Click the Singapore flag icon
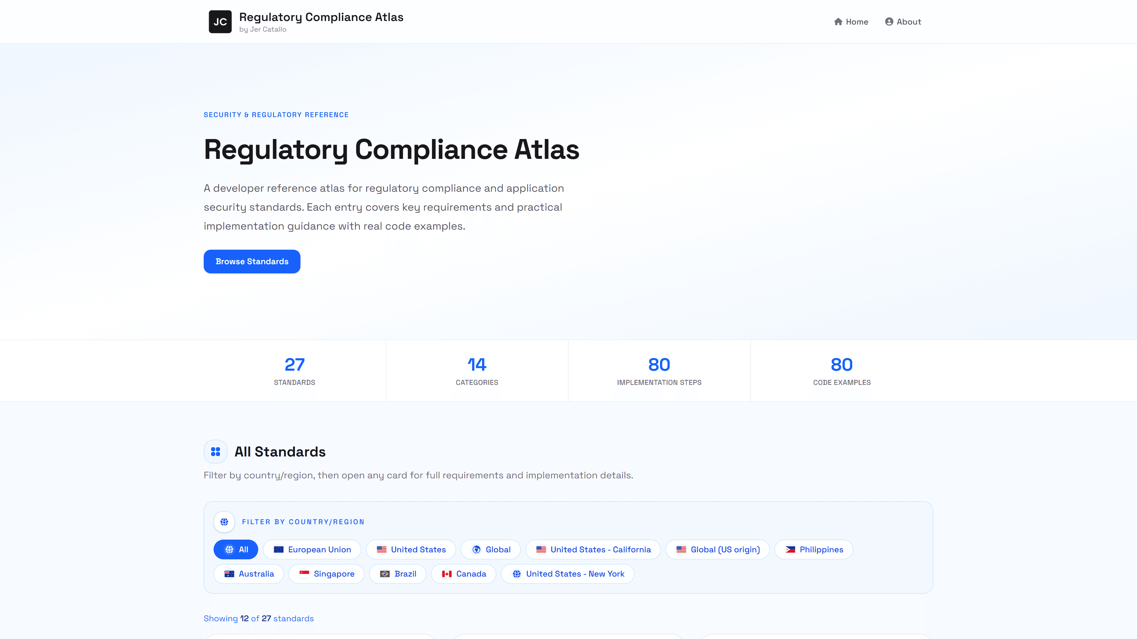This screenshot has width=1137, height=639. [304, 574]
